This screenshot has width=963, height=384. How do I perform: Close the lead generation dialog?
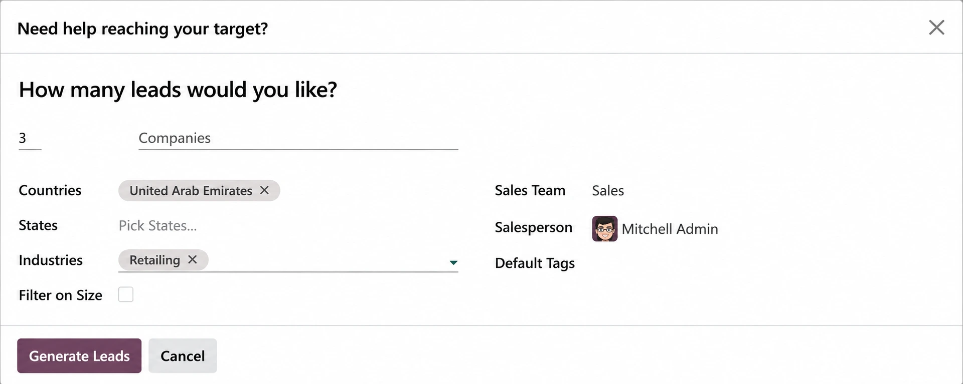[x=936, y=28]
